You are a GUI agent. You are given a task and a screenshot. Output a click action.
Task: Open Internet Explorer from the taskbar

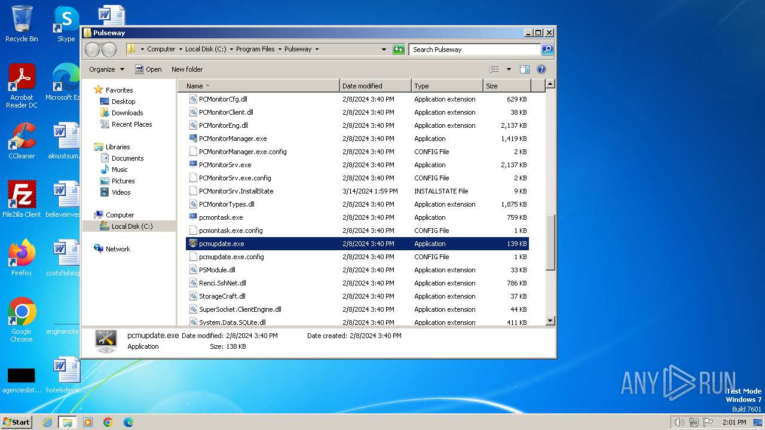[x=47, y=422]
